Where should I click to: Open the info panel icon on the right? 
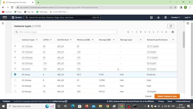(x=188, y=23)
